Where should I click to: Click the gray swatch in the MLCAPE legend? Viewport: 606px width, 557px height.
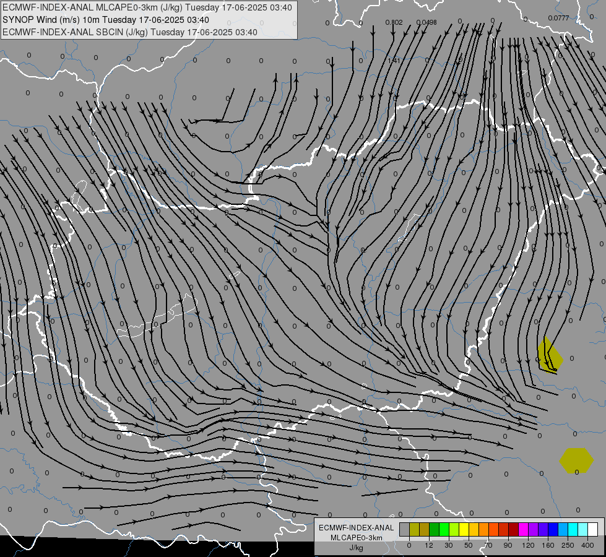[405, 530]
